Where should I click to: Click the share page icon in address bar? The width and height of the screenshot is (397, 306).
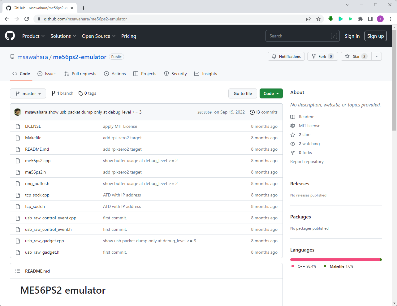coord(309,19)
